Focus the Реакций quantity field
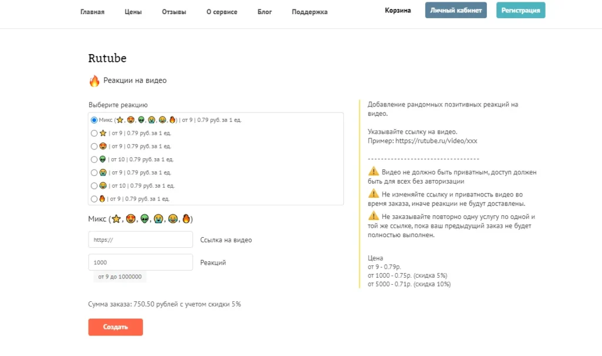 pyautogui.click(x=141, y=262)
